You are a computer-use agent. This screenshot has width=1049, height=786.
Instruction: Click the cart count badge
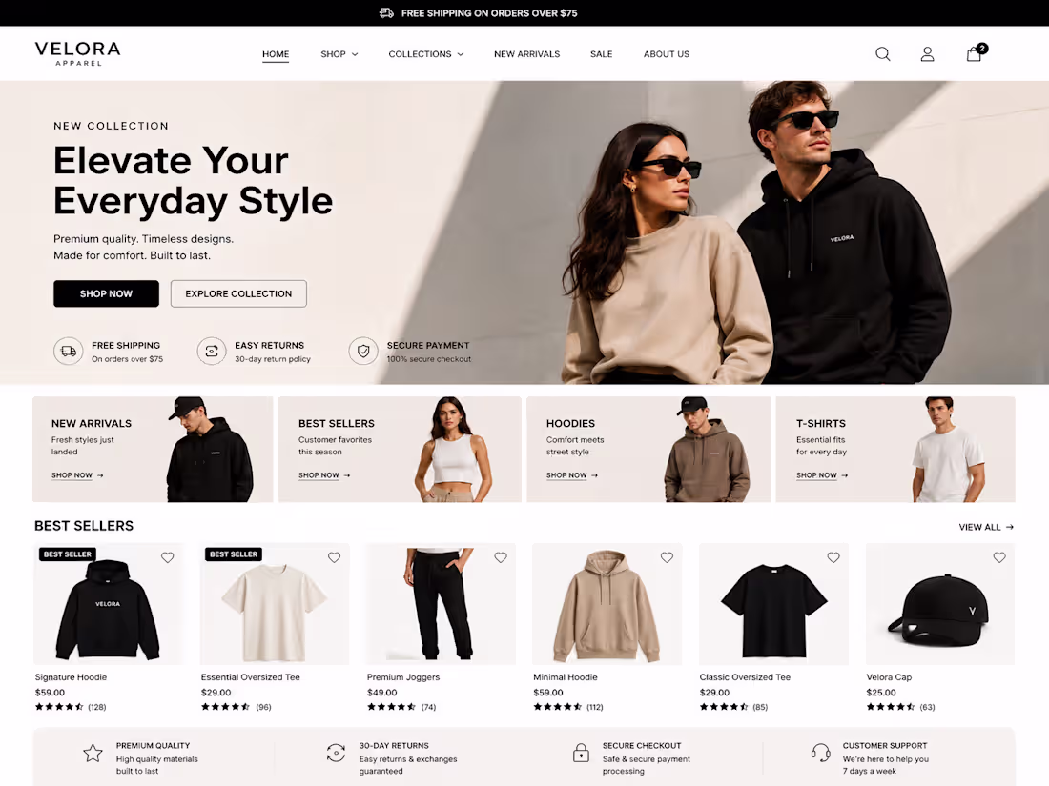[x=982, y=49]
